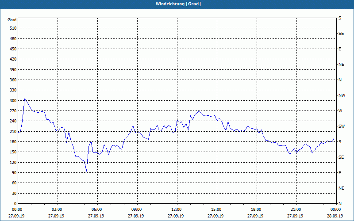Select the 90 y-axis label
Screen dimensions: 354x221
[x=14, y=173]
